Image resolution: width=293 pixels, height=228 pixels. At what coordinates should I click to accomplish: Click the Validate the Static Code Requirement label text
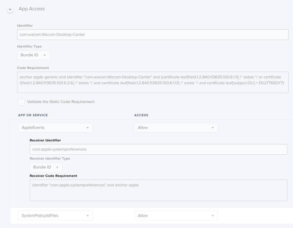point(61,102)
